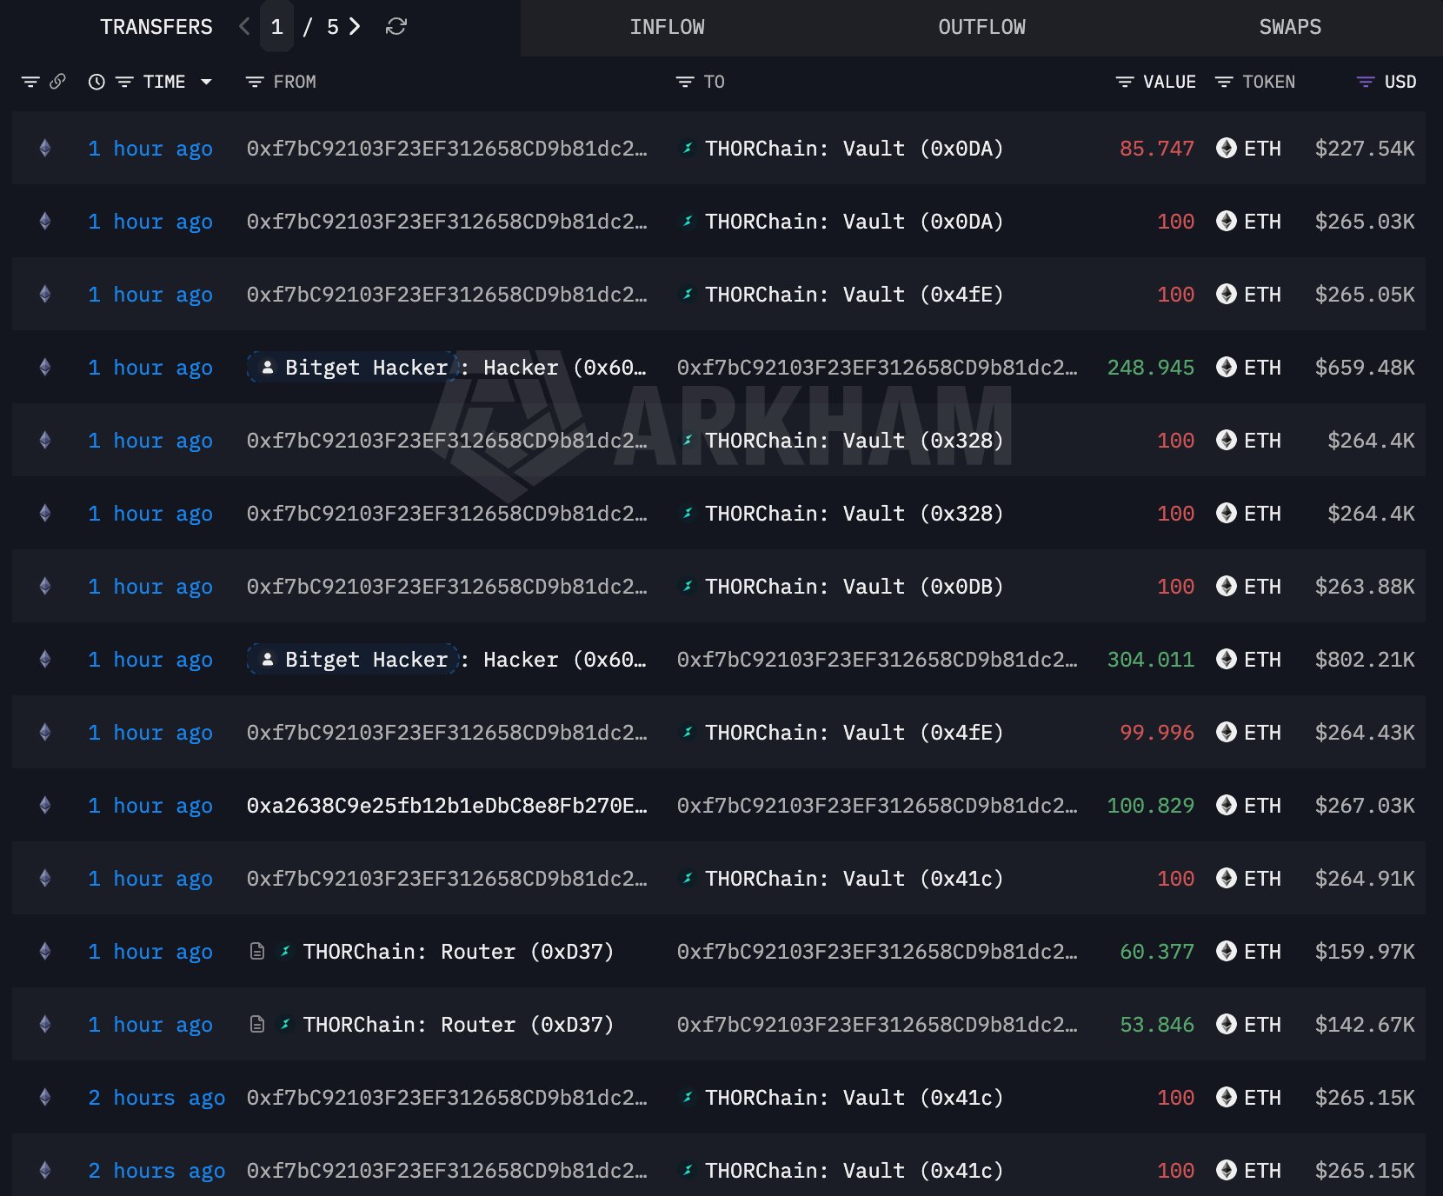Click person icon in Bitget Hacker $802.21K row
The width and height of the screenshot is (1443, 1196).
pyautogui.click(x=268, y=659)
